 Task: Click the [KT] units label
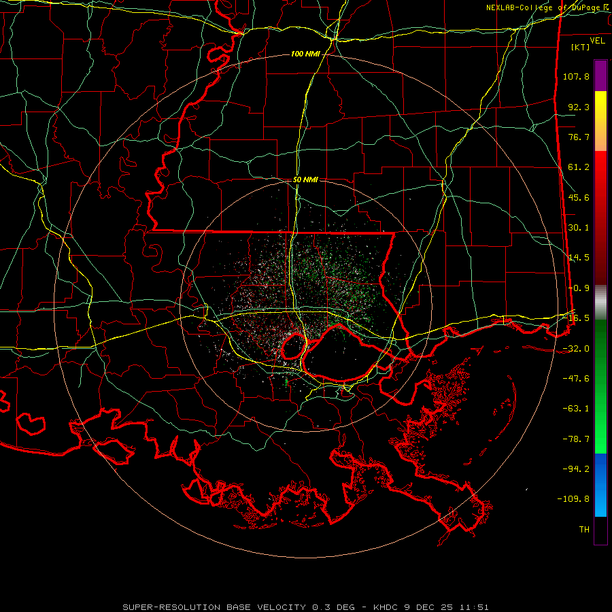(581, 47)
